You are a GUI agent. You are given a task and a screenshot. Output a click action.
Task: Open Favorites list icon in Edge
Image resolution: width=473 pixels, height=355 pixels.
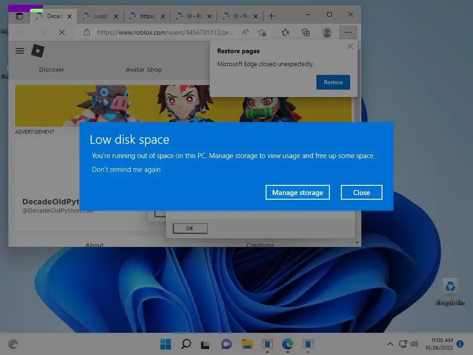pos(285,32)
